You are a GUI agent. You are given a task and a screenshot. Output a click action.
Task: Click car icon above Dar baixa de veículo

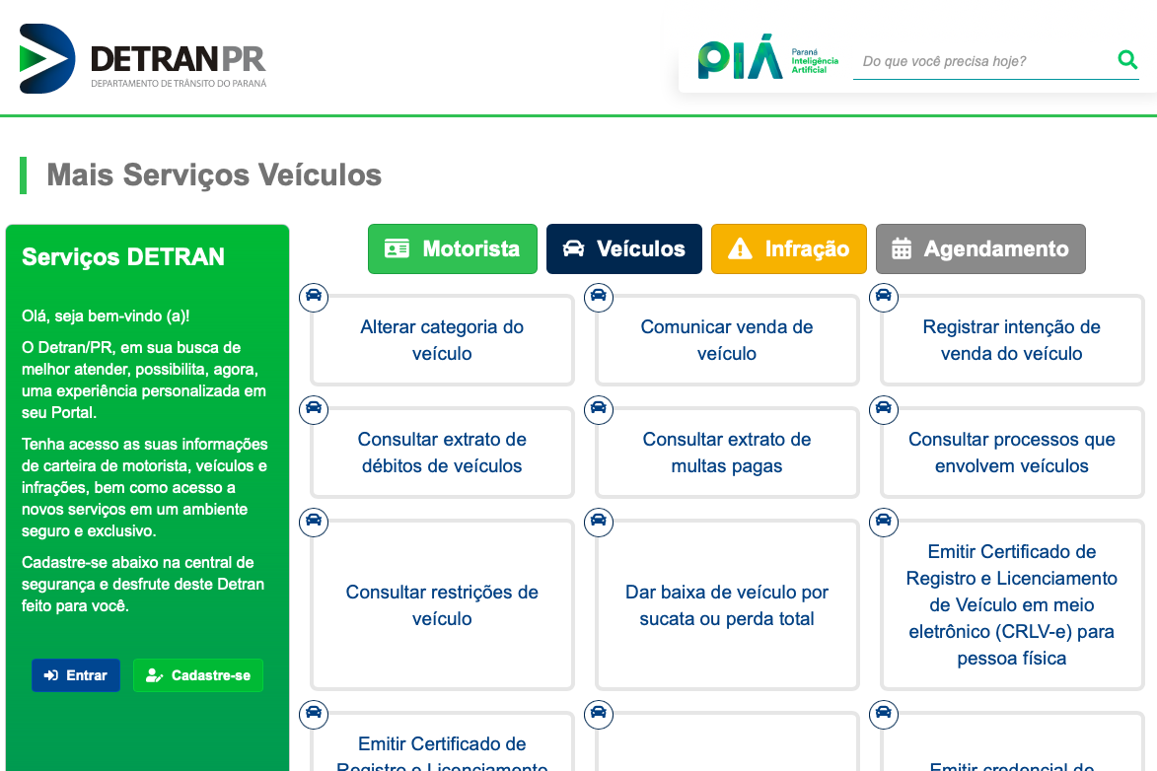coord(599,523)
